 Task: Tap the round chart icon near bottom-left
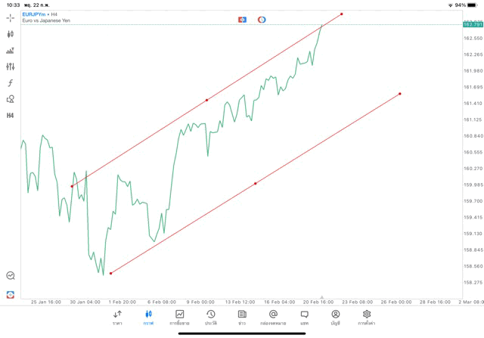click(x=11, y=276)
